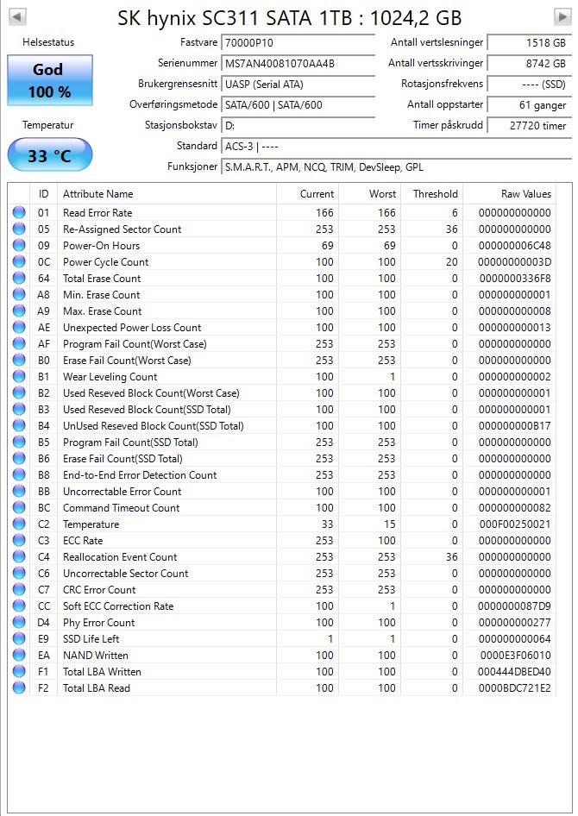
Task: Go to next disk with right arrow
Action: coord(562,16)
